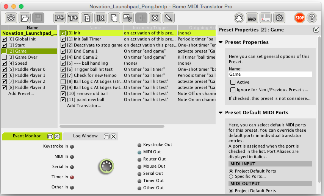Click the Duplicate toolbar icon
324x196 pixels.
(x=87, y=18)
